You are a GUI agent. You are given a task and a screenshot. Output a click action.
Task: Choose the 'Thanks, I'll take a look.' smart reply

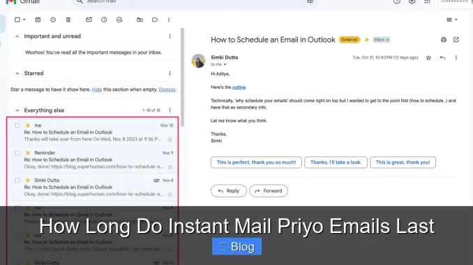pos(336,163)
